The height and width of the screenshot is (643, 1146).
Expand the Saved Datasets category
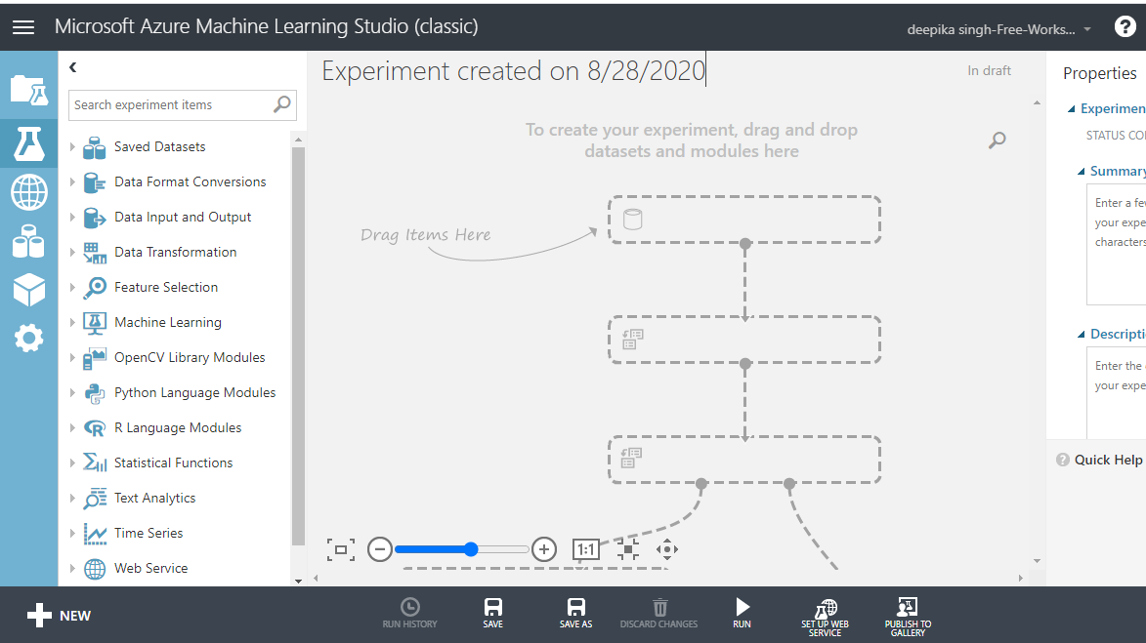click(x=72, y=146)
